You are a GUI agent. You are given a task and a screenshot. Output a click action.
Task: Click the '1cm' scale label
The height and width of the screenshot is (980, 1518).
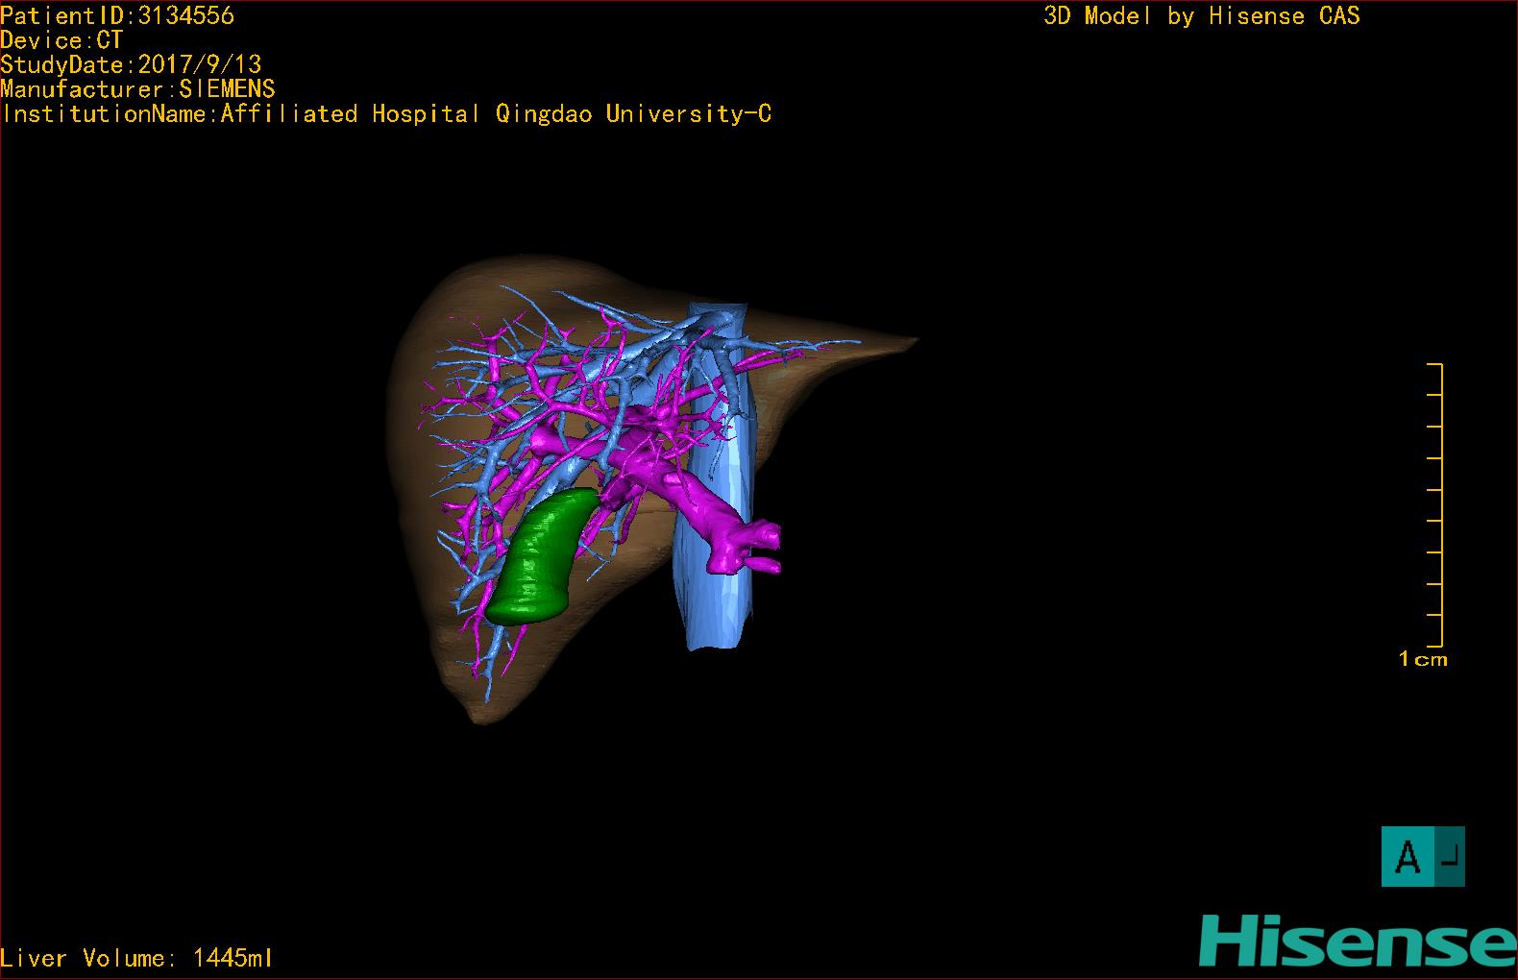tap(1423, 659)
